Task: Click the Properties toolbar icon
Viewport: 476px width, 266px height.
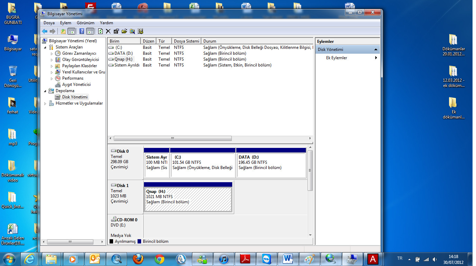Action: point(116,31)
